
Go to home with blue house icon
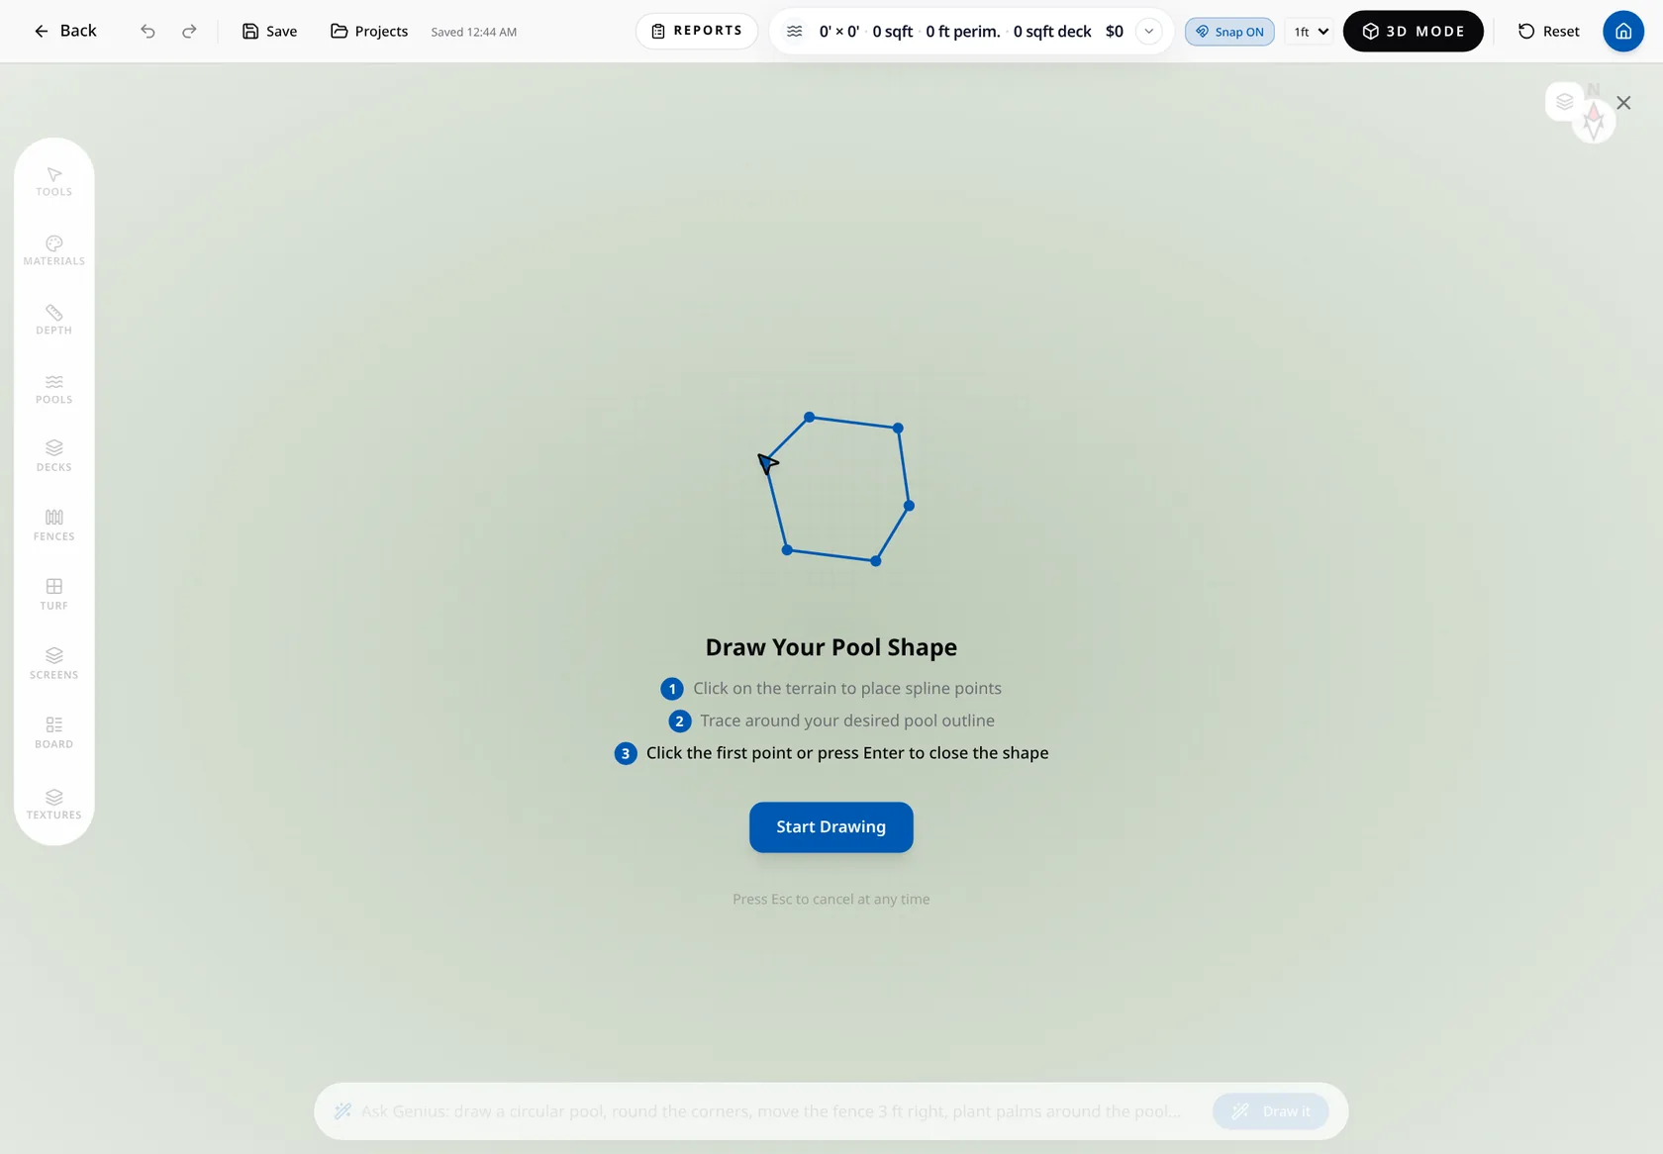[x=1623, y=32]
